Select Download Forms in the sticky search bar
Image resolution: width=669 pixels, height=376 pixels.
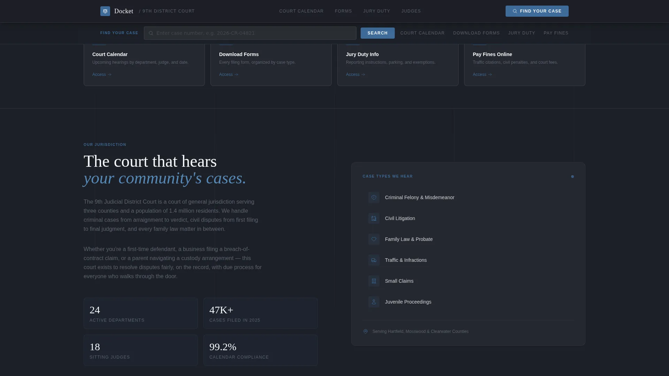(x=476, y=33)
